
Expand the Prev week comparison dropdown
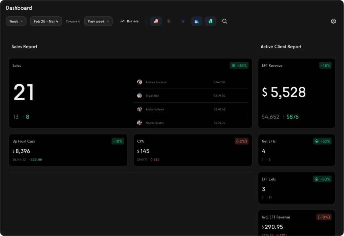98,21
